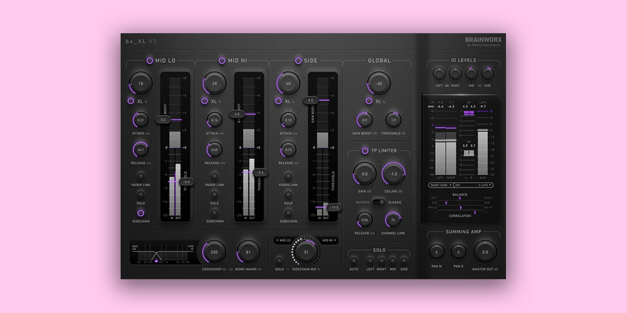Solo the Mid channel in SOLO section
Viewport: 627px width, 313px height.
[x=393, y=260]
